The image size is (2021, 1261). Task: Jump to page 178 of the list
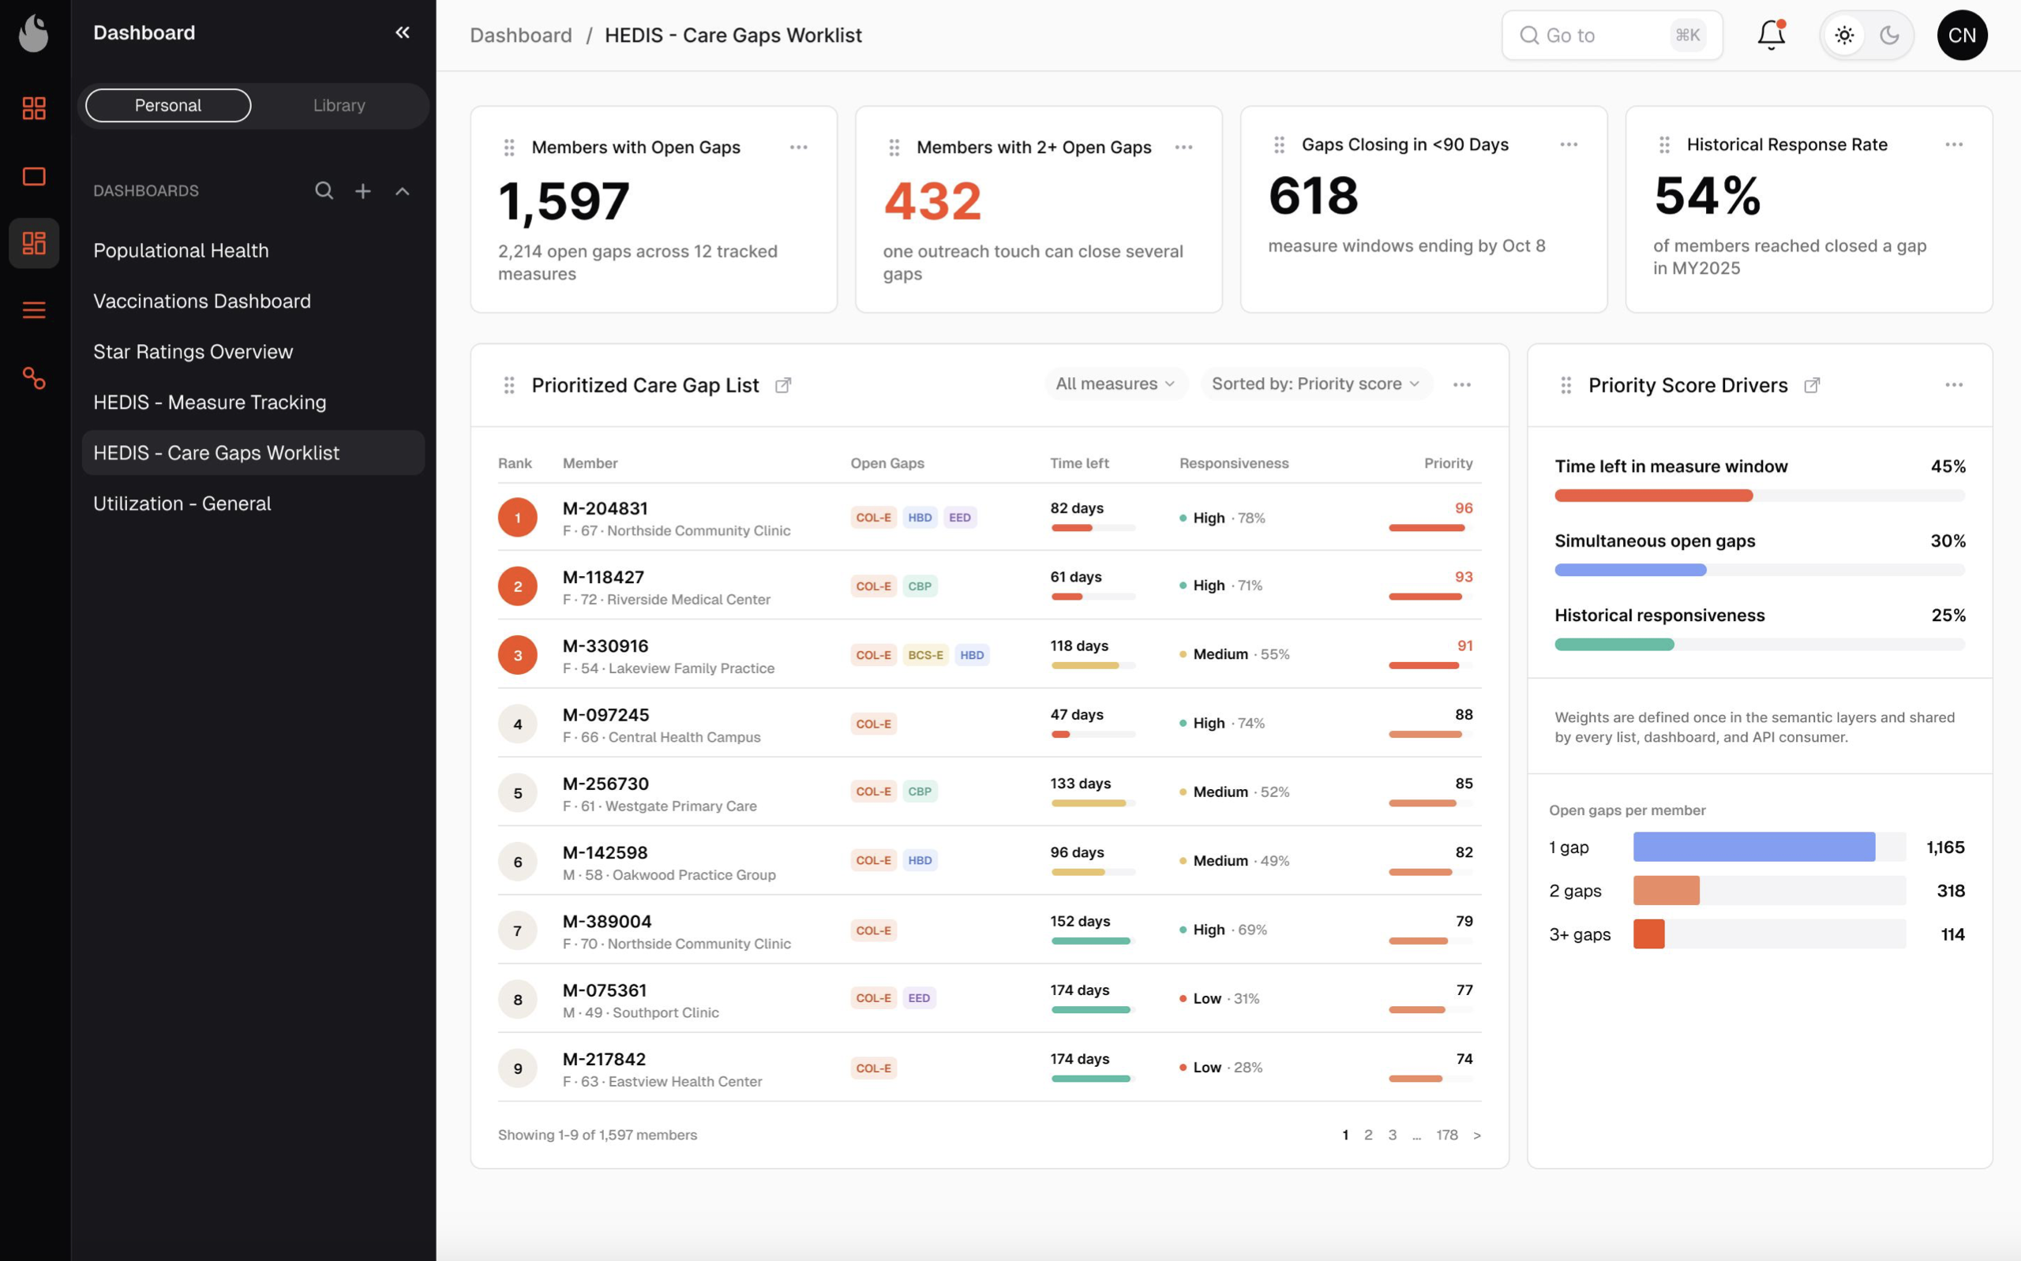coord(1446,1135)
